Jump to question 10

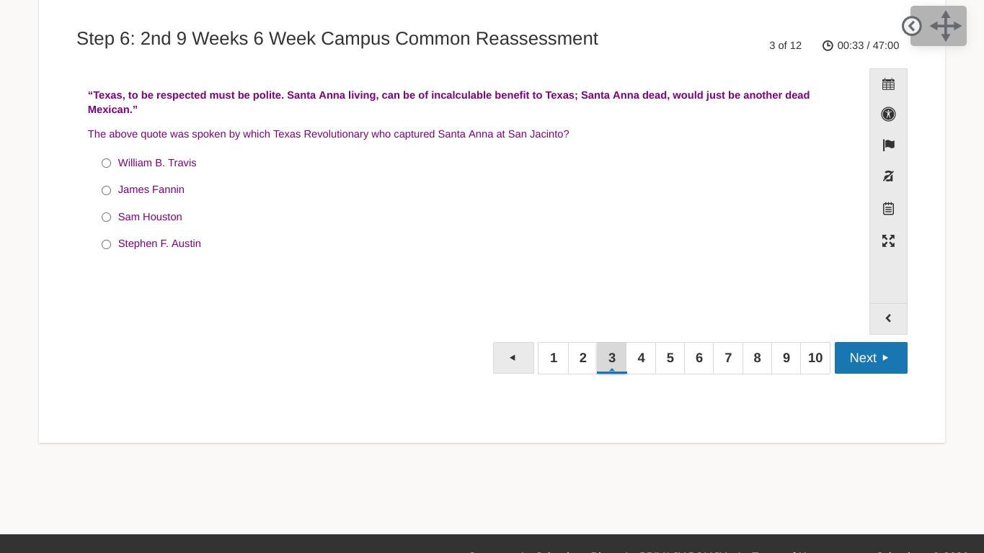tap(815, 358)
